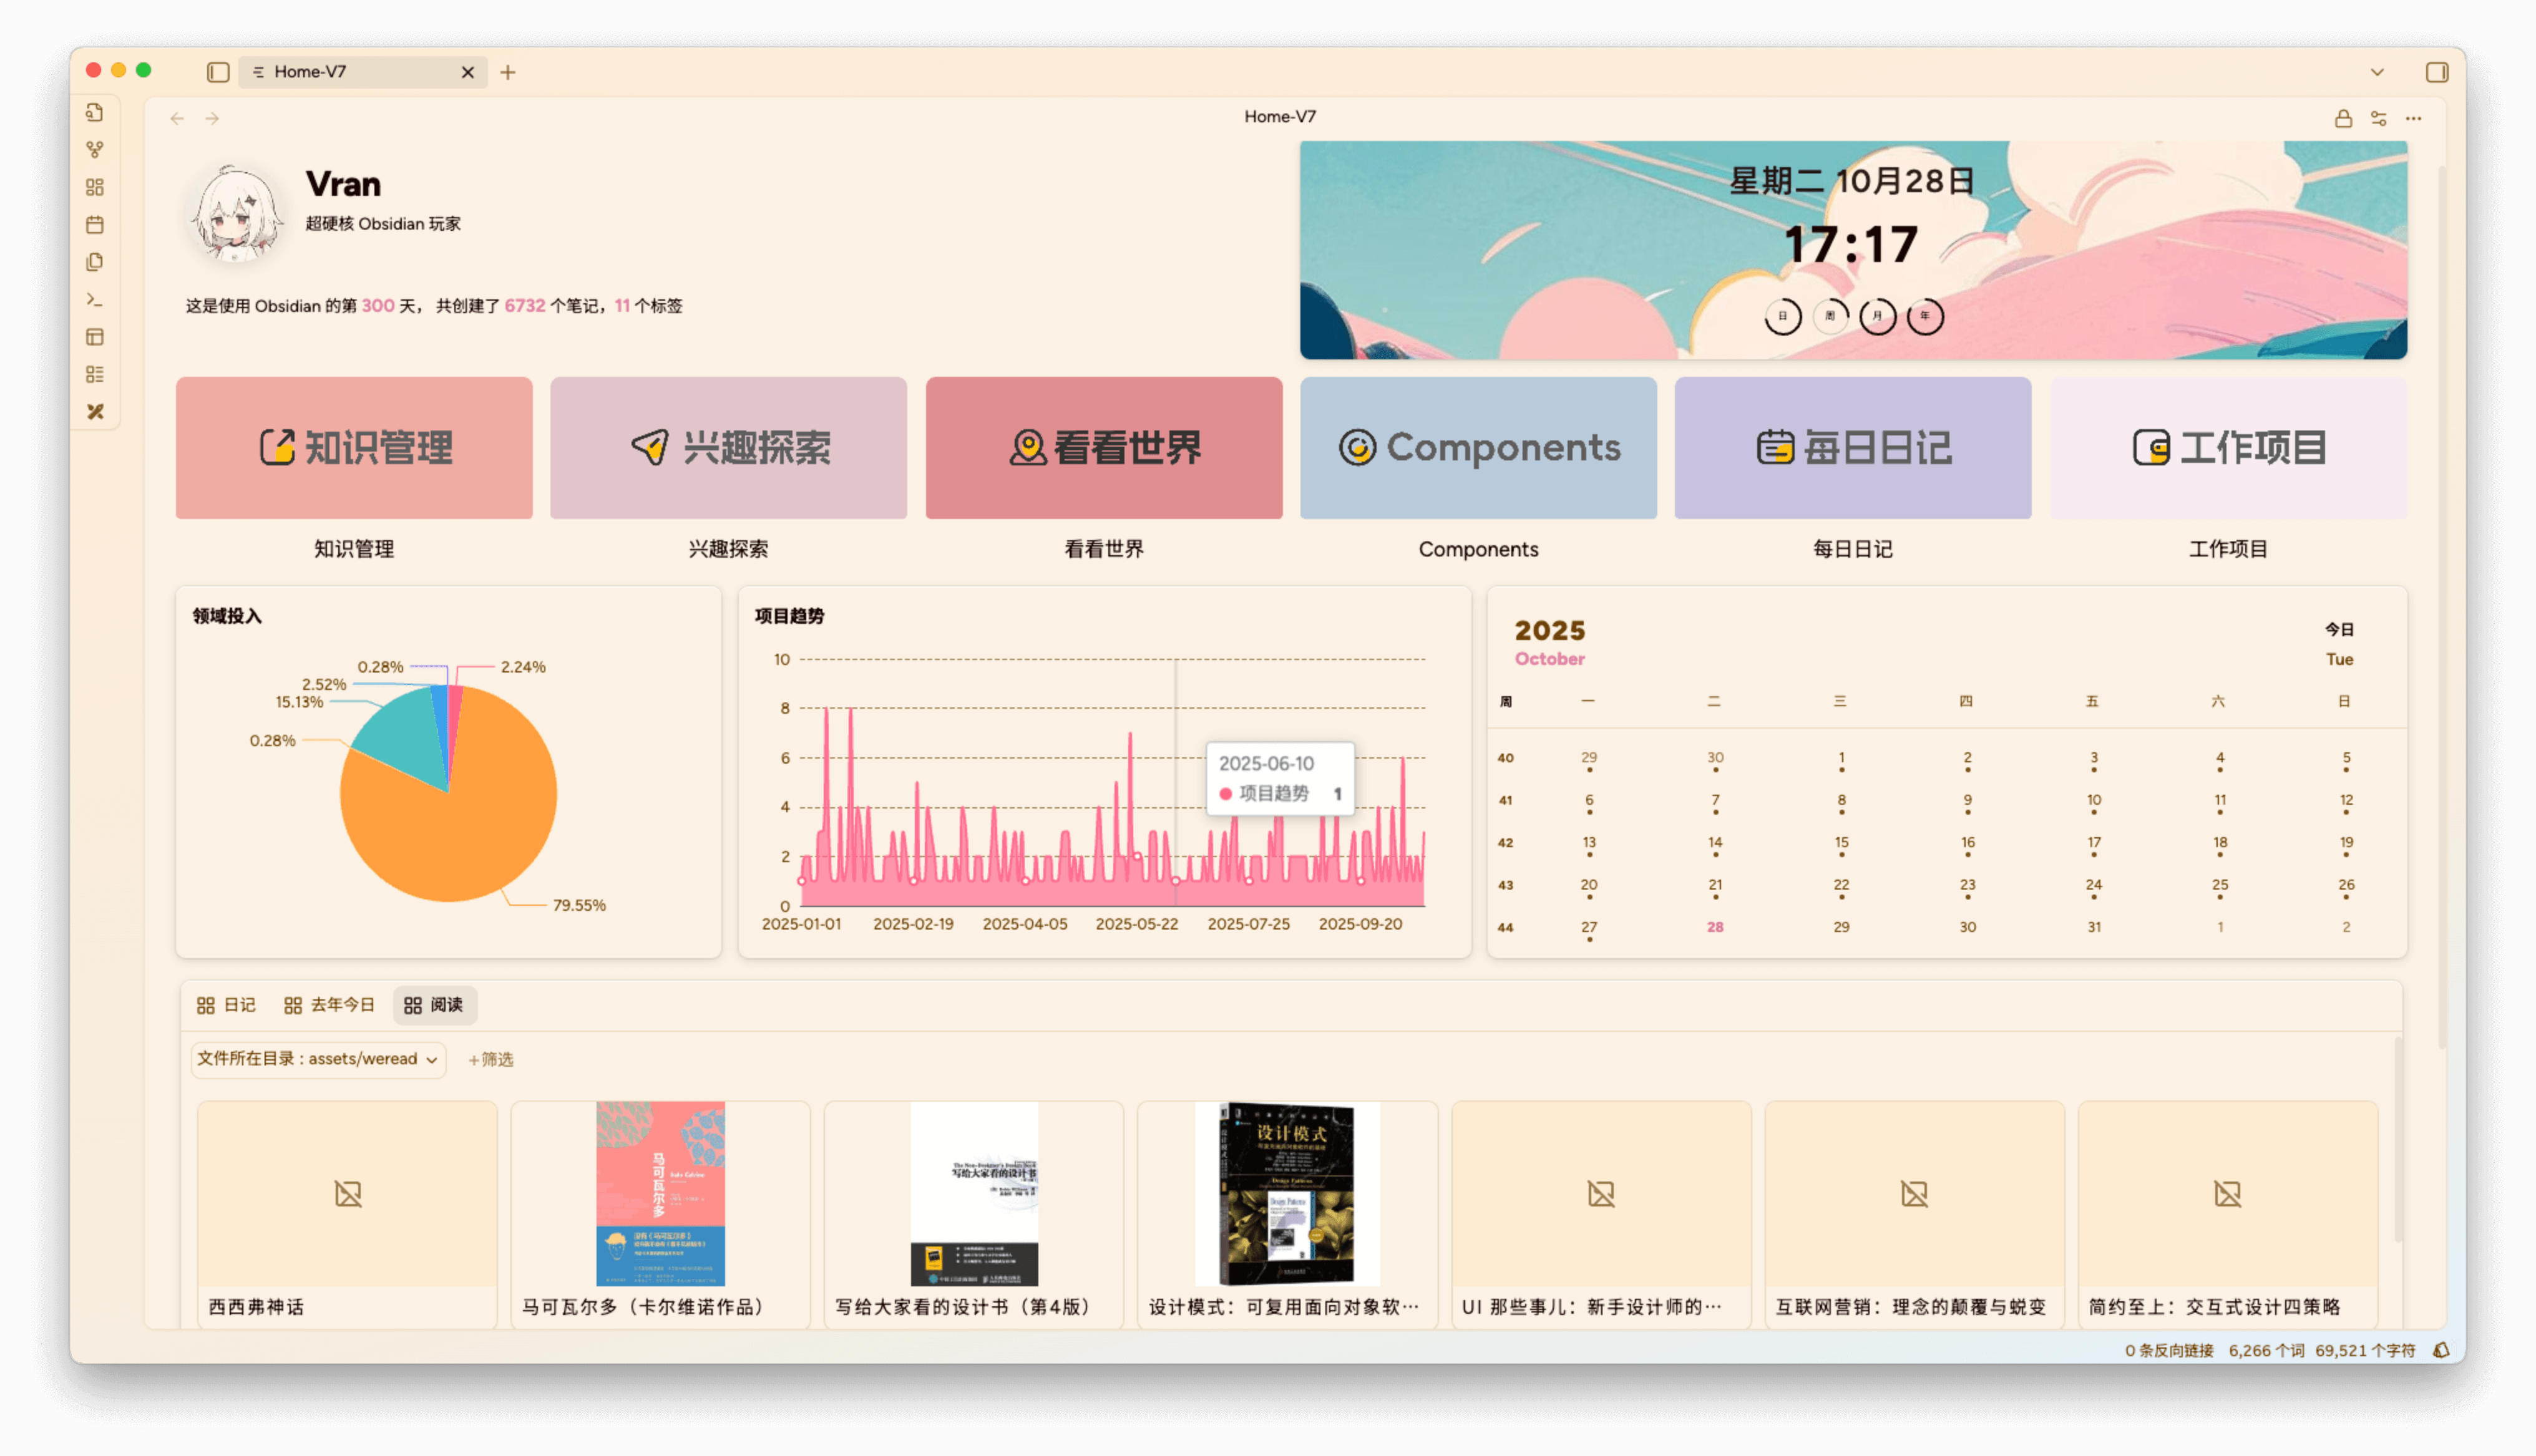
Task: Expand the 文件所在目录 assets/weread filter dropdown
Action: pos(318,1059)
